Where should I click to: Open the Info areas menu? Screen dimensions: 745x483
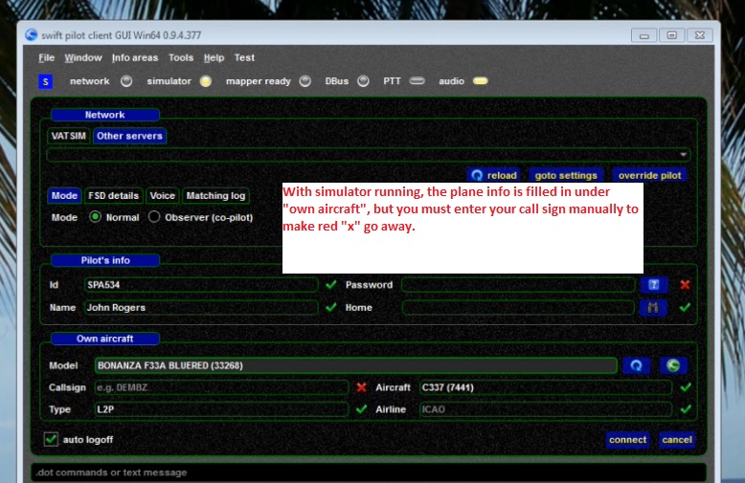click(135, 58)
